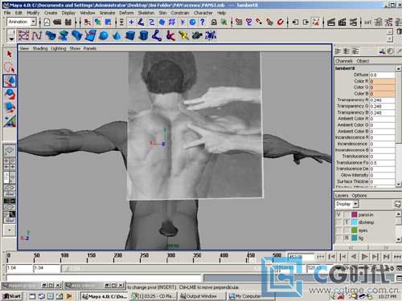Click the Joint tool shelf icon

pos(157,35)
